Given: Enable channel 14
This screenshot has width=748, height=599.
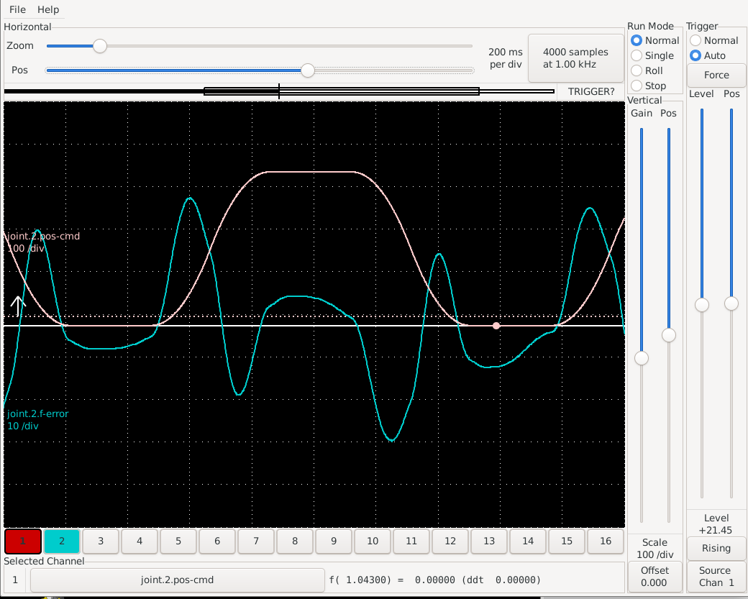Looking at the screenshot, I should 528,541.
